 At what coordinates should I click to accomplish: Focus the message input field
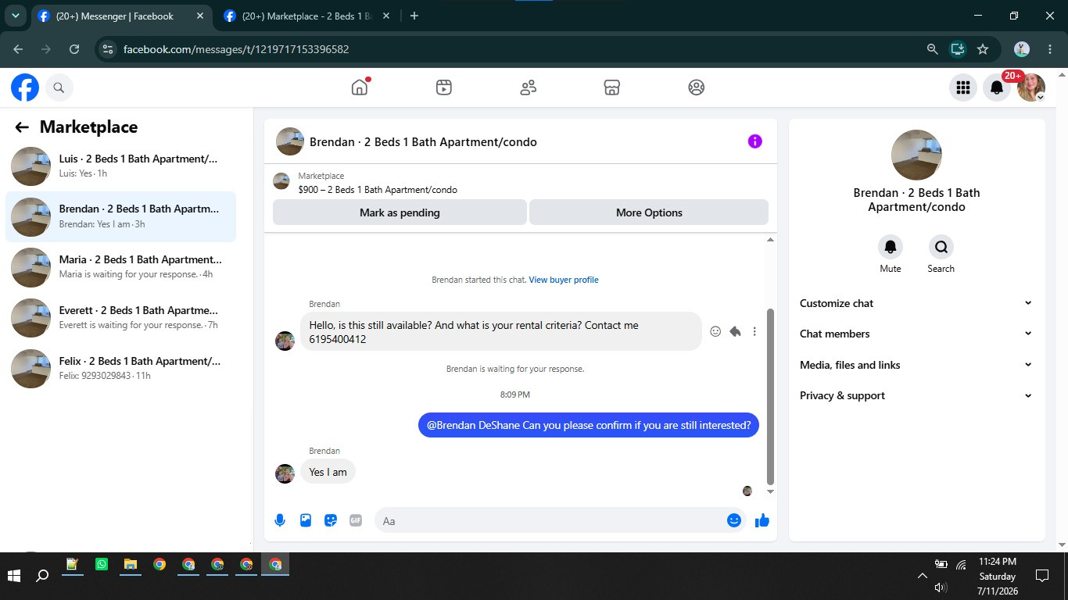tap(551, 520)
